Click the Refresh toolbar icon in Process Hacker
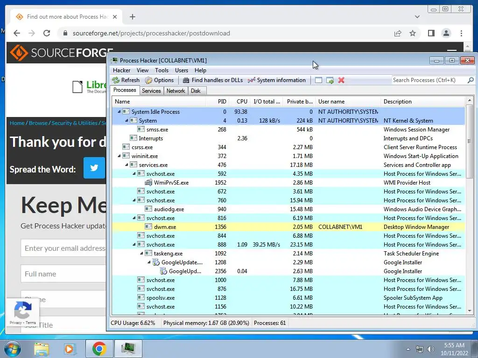This screenshot has width=478, height=358. [x=116, y=80]
